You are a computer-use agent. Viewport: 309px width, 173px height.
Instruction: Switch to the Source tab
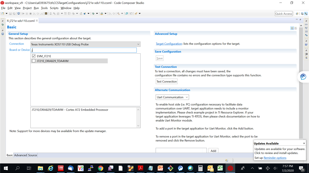click(x=32, y=155)
